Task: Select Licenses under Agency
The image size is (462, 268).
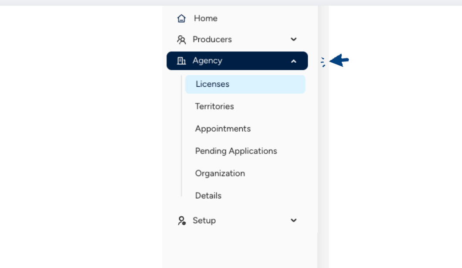Action: (213, 84)
